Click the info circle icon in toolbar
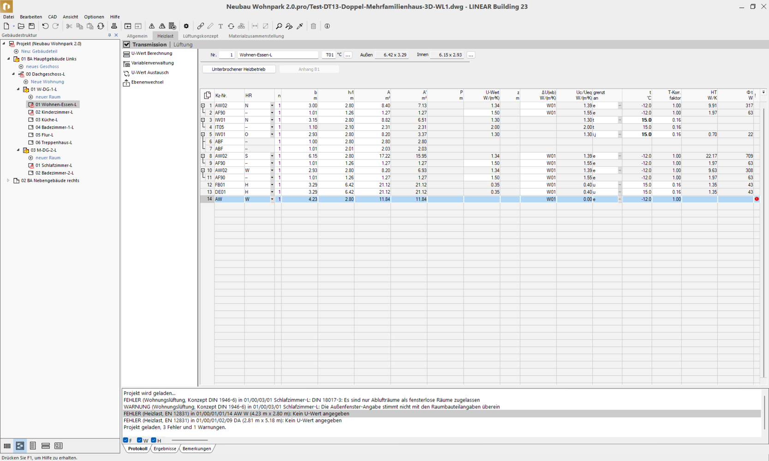The width and height of the screenshot is (769, 461). (327, 26)
